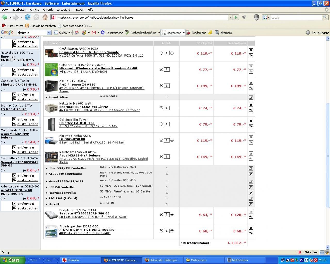Open Ansicht menu
This screenshot has height=264, width=330.
34,10
